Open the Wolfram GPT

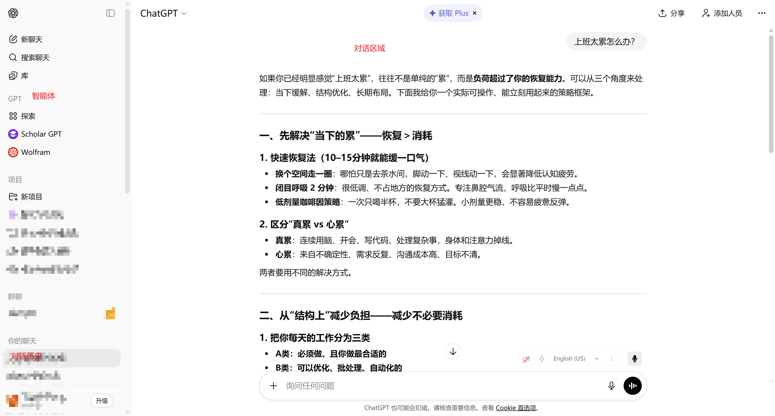click(35, 152)
